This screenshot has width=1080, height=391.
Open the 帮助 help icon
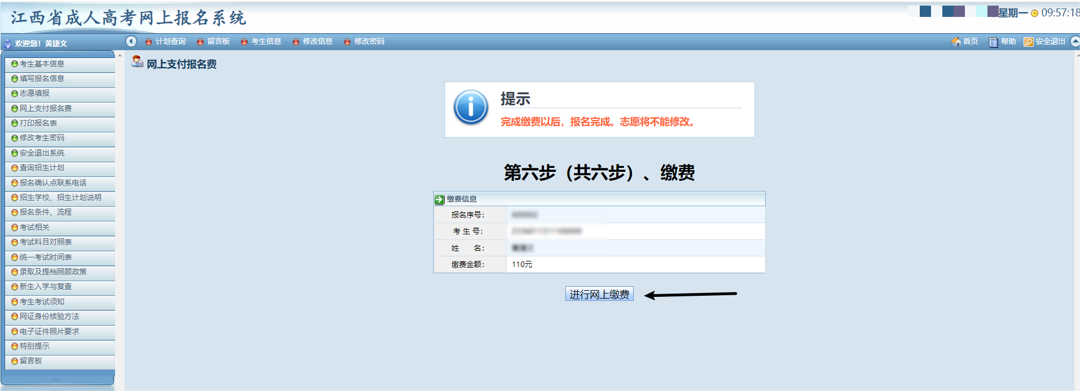coord(993,42)
